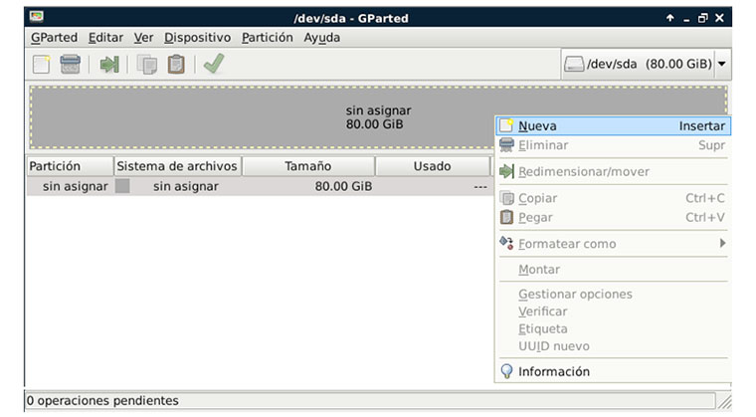This screenshot has width=756, height=417.
Task: Open the Partición menu
Action: pos(268,38)
